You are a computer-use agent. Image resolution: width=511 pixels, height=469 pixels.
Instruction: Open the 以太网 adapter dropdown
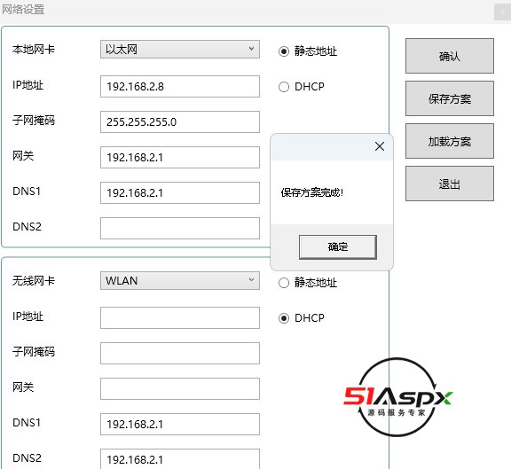180,50
